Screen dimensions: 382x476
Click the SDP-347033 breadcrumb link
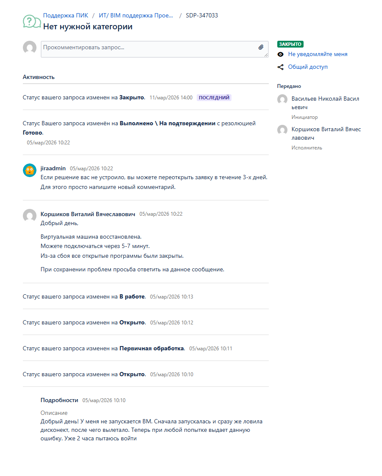tap(202, 15)
